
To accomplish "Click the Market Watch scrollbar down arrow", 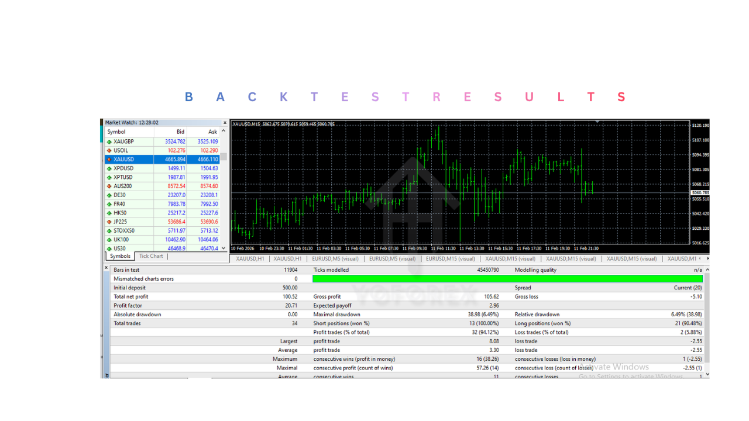I will coord(224,248).
